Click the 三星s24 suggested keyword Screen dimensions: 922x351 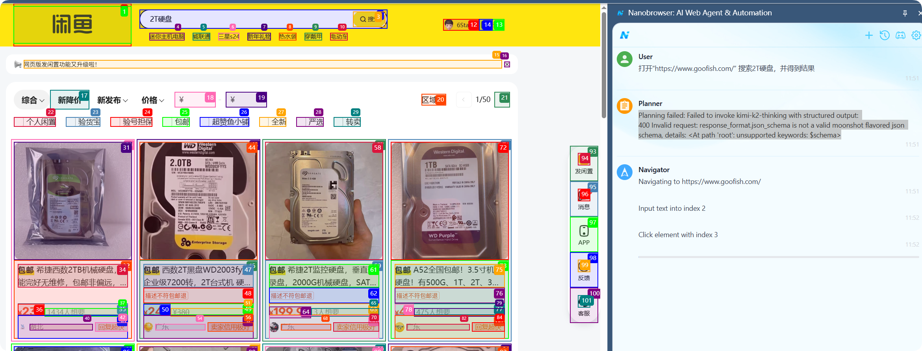(229, 37)
